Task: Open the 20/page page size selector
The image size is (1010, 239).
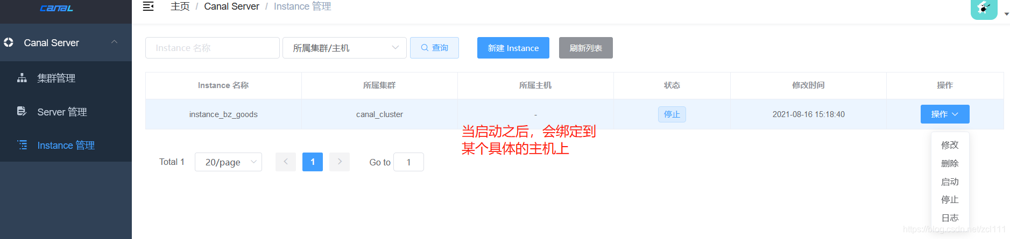Action: (228, 162)
